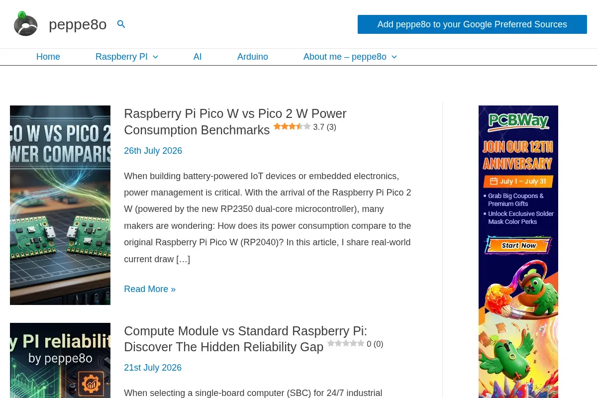597x398 pixels.
Task: Click the Start Now button in PCBWay ad
Action: [x=518, y=245]
